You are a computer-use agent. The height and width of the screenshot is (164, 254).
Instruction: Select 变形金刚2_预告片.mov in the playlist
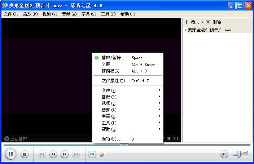(209, 30)
